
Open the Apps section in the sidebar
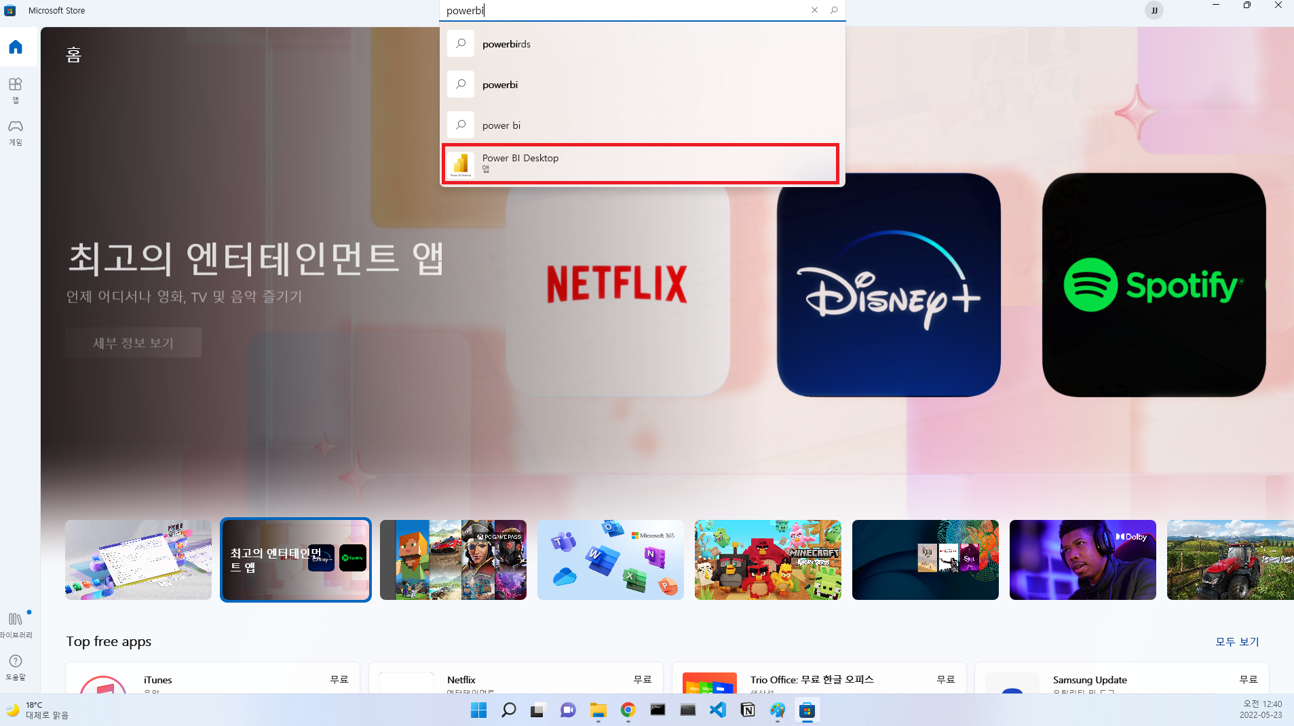pos(16,90)
